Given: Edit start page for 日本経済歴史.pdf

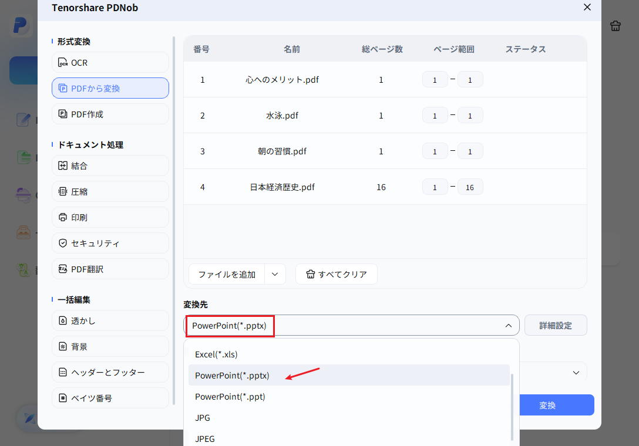Looking at the screenshot, I should (435, 187).
